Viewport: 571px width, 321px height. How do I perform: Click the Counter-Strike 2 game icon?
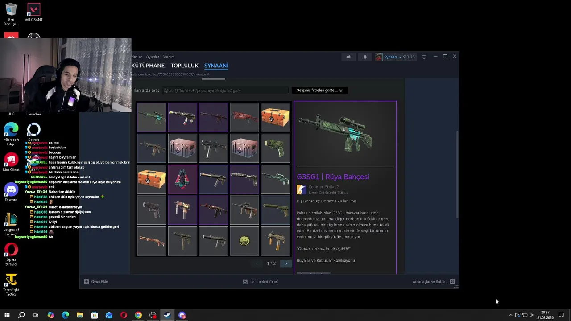(302, 190)
